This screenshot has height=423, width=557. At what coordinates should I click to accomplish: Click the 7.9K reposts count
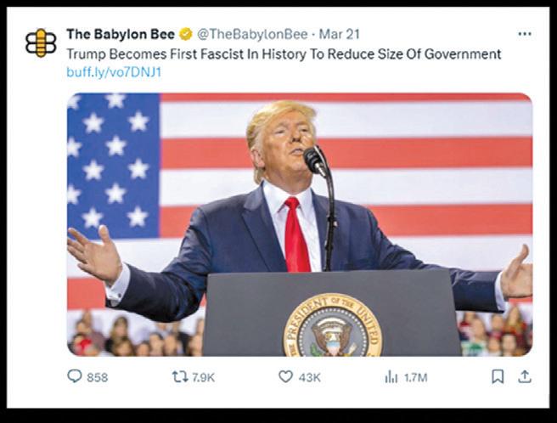pyautogui.click(x=203, y=377)
